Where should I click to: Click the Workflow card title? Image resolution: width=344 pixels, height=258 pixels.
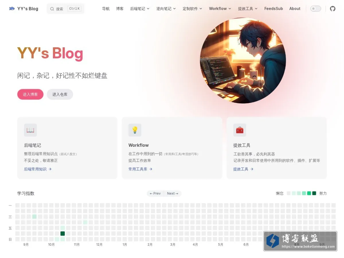coord(138,145)
